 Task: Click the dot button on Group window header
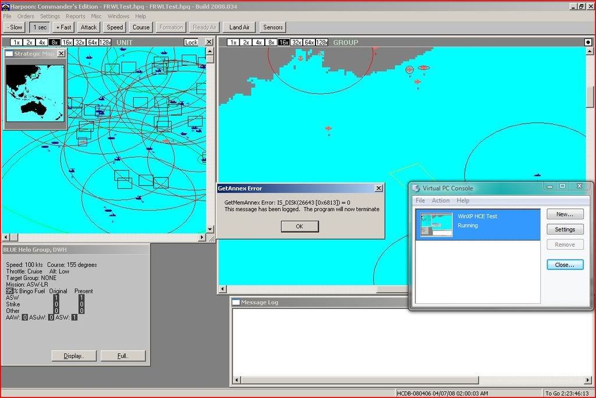click(x=588, y=42)
